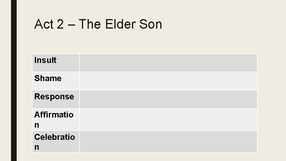286x161 pixels.
Task: Click the dark vertical accent bar
Action: tap(14, 80)
